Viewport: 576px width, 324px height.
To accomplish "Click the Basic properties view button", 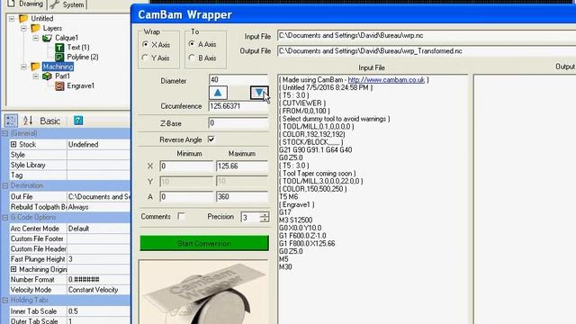I will 49,121.
